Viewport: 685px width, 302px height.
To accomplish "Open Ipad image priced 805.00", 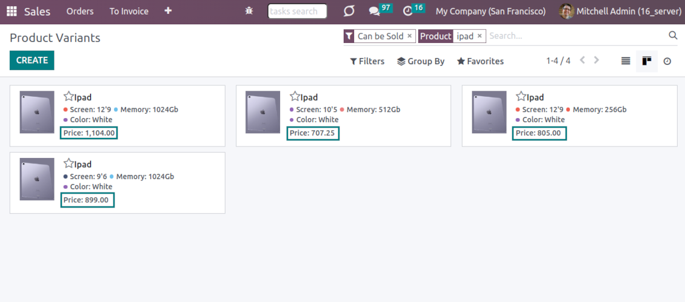I will pyautogui.click(x=489, y=112).
